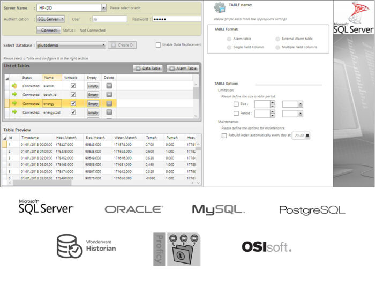Open the Select Database dropdown
Image resolution: width=375 pixels, height=286 pixels.
[x=71, y=45]
